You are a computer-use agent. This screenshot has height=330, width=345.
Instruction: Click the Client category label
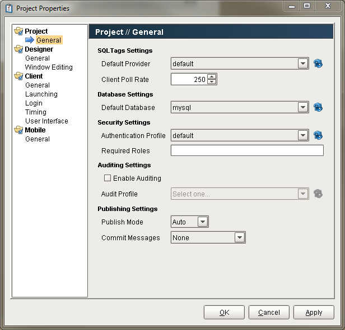[34, 76]
